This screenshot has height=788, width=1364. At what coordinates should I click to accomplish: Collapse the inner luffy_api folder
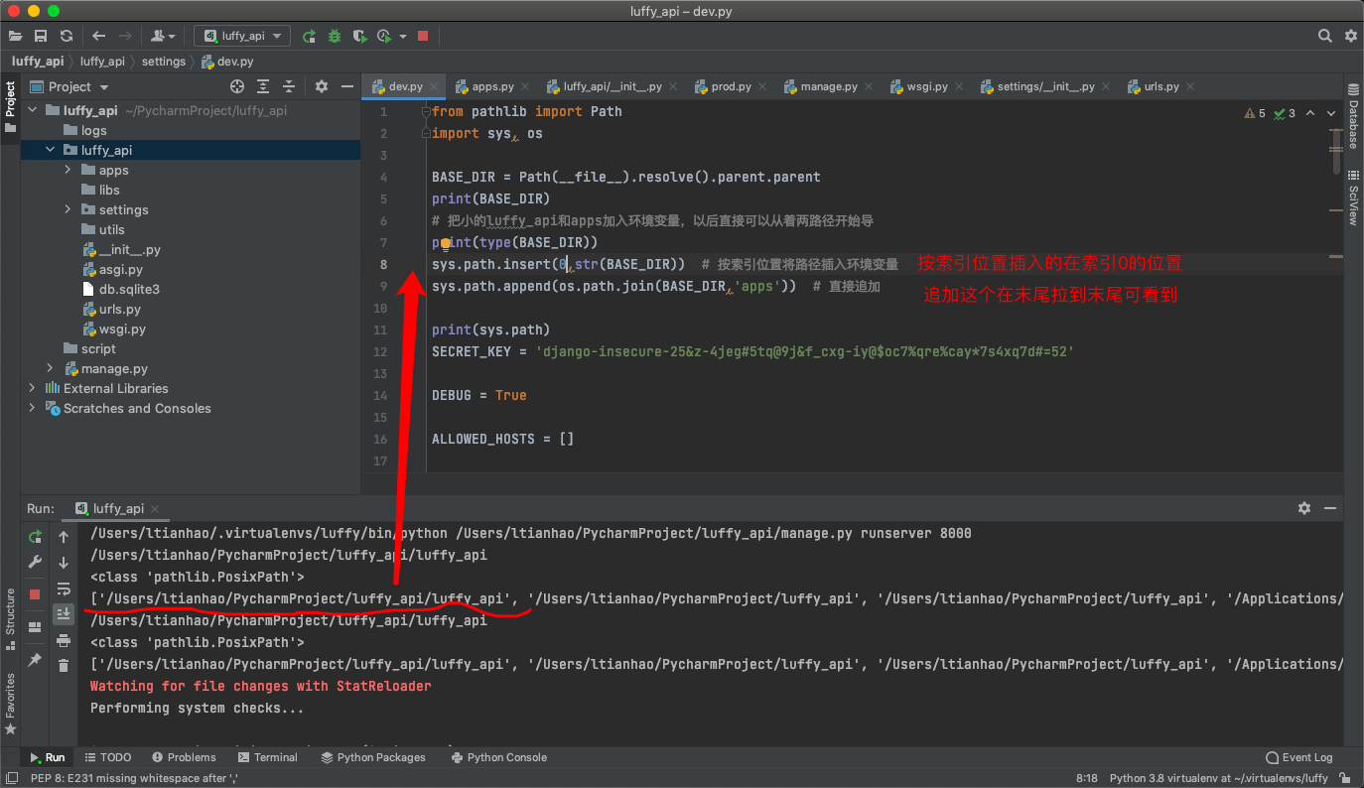click(51, 150)
